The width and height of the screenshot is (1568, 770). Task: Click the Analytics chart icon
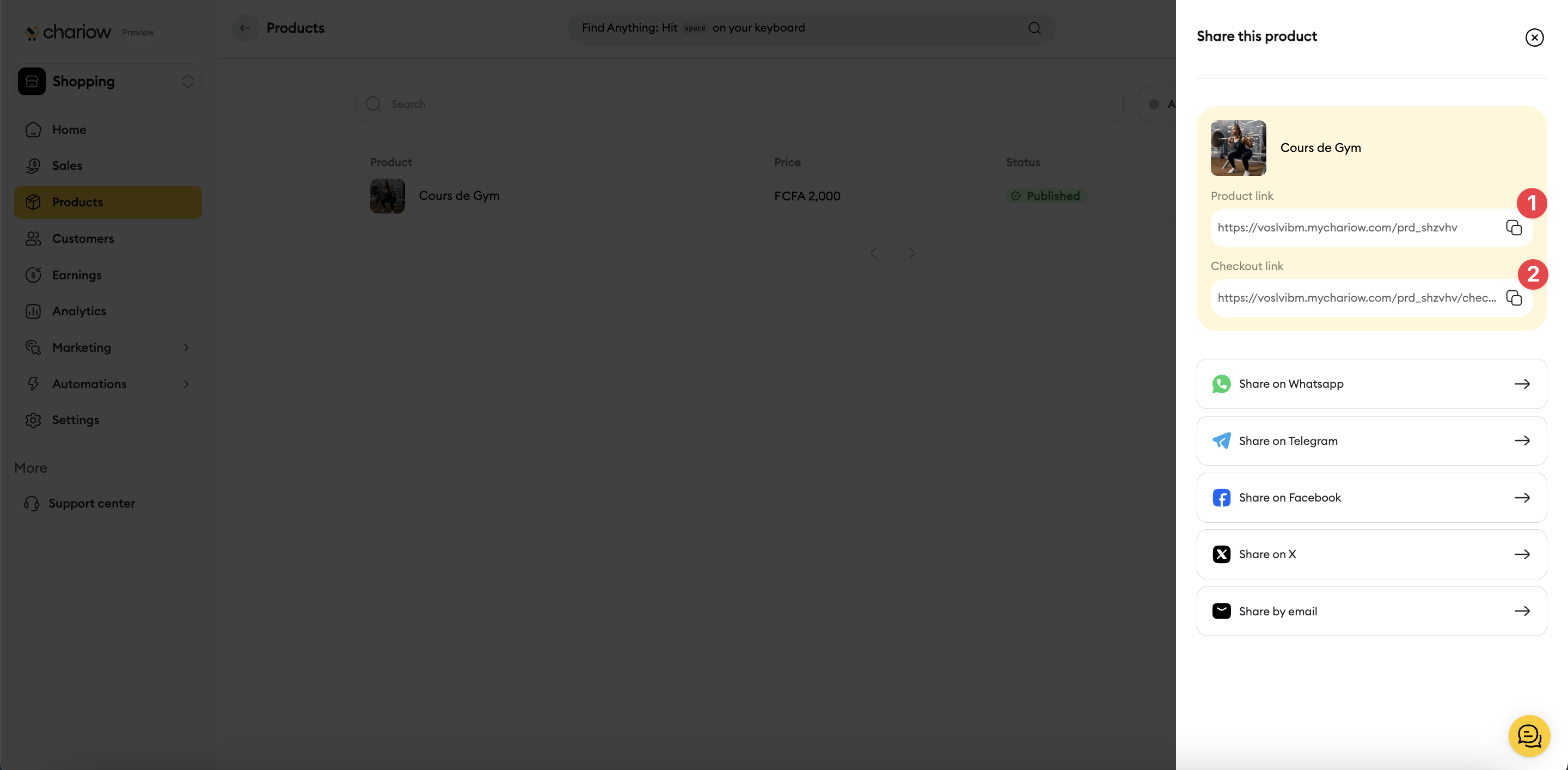[x=33, y=311]
